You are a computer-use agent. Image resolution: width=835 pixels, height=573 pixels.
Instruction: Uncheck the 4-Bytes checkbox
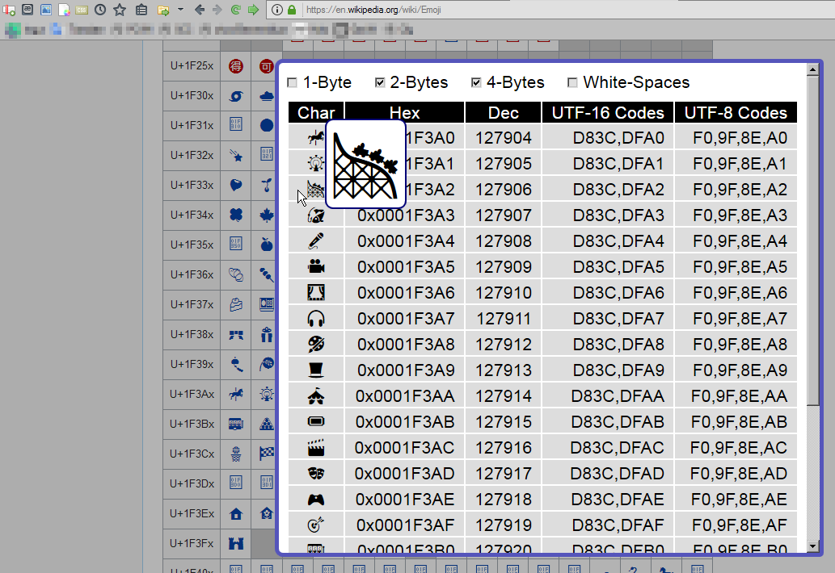point(476,82)
